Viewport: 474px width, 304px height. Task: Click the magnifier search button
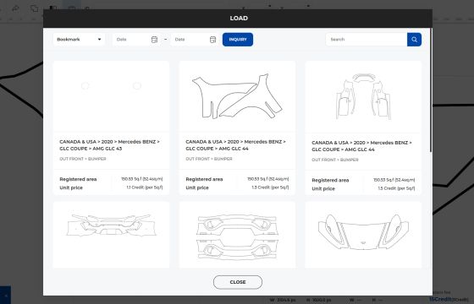pyautogui.click(x=414, y=40)
